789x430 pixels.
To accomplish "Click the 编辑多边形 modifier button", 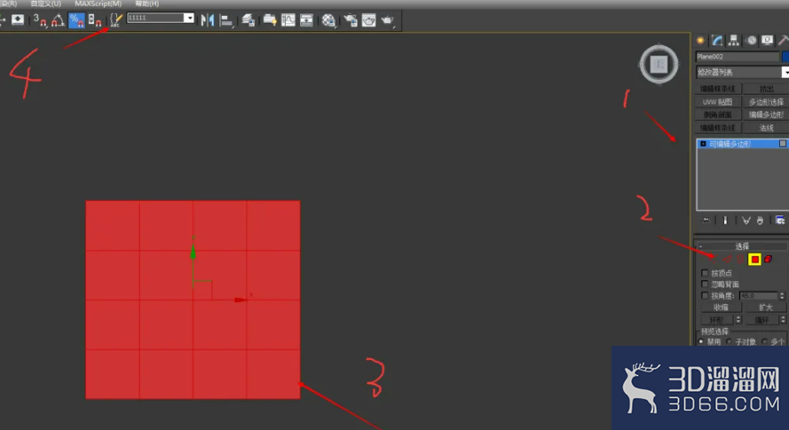I will coord(766,114).
